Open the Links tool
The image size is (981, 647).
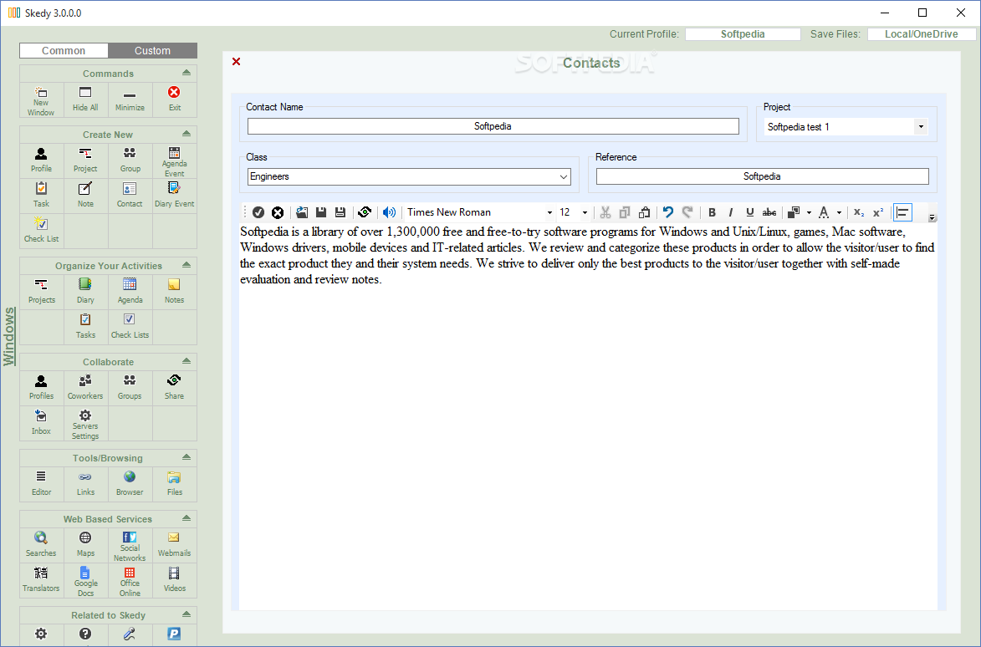(85, 484)
